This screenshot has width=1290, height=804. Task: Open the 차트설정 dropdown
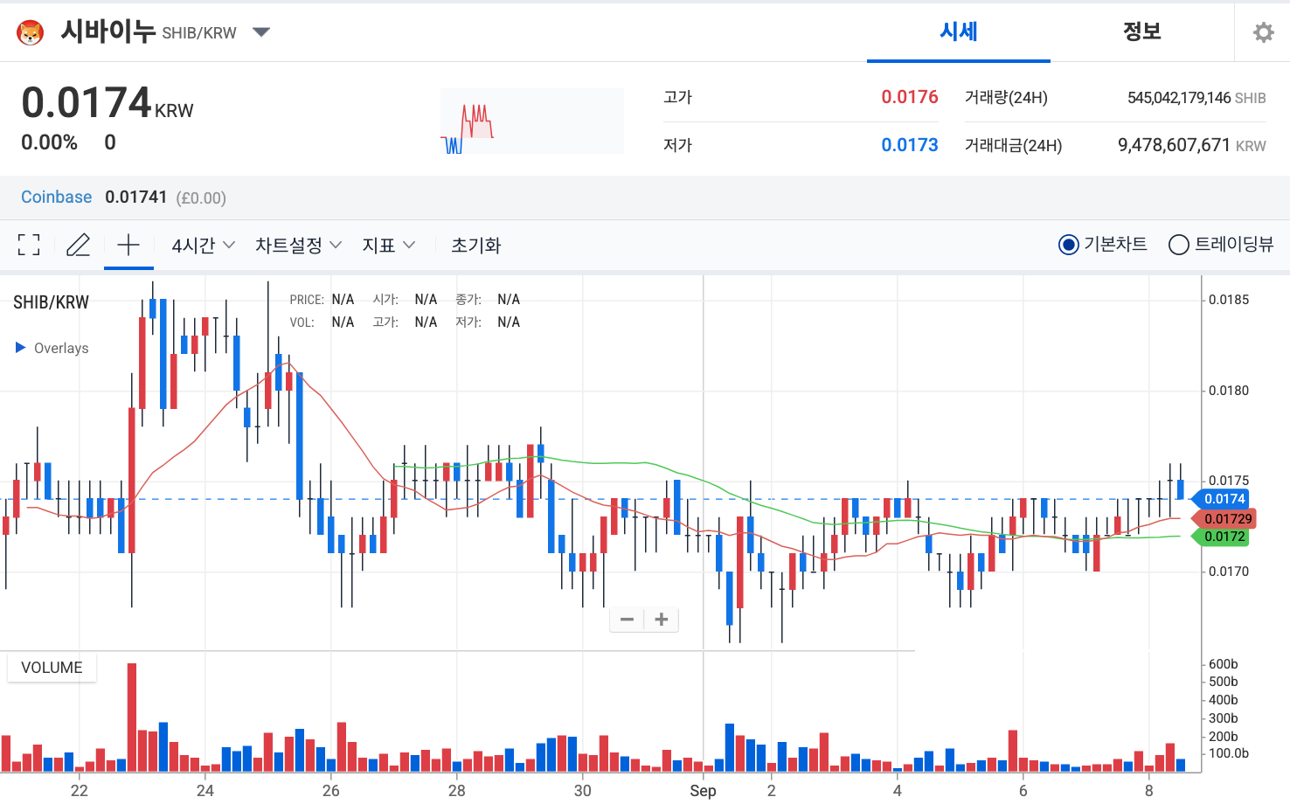(298, 246)
